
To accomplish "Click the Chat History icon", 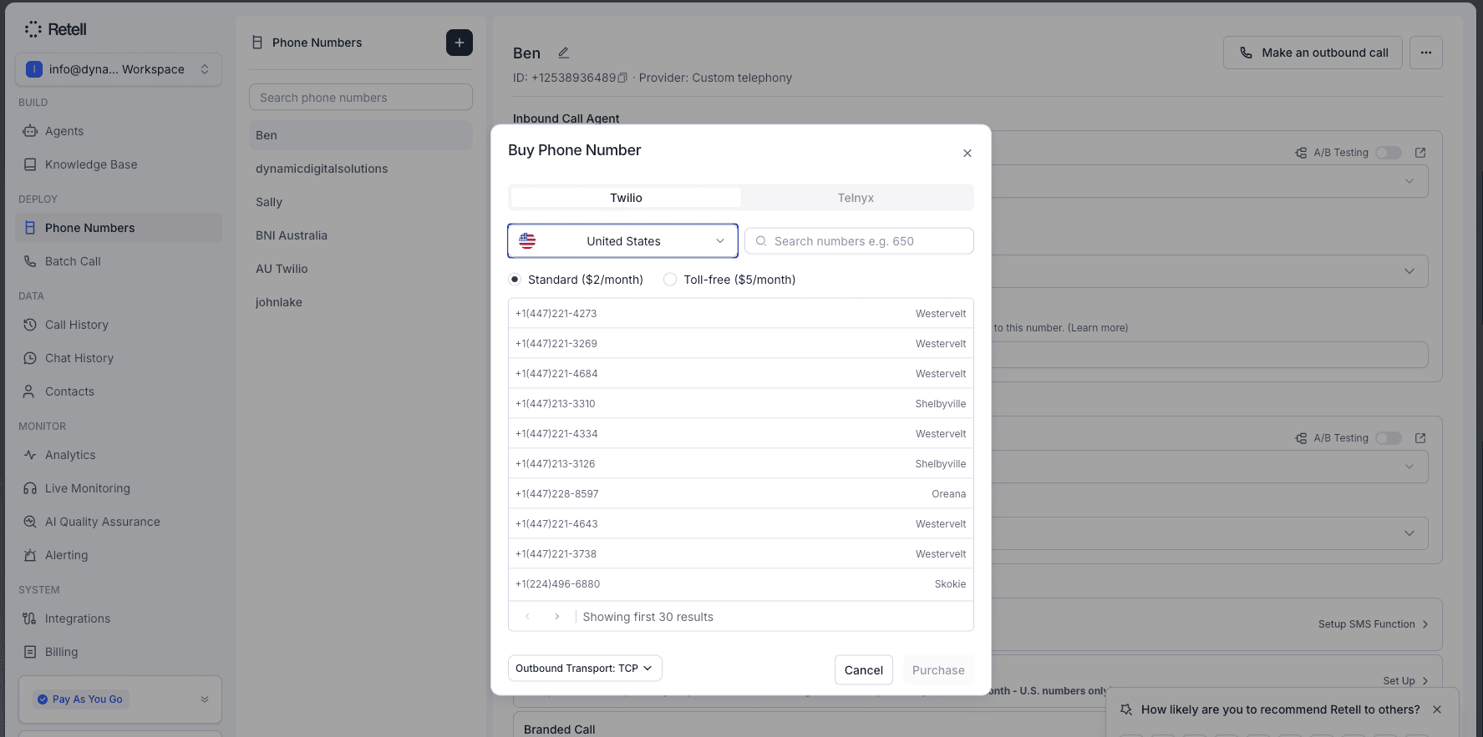I will click(x=30, y=358).
